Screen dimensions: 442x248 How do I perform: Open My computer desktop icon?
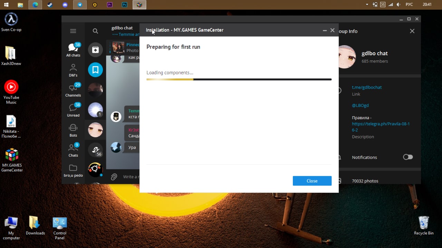tap(11, 228)
